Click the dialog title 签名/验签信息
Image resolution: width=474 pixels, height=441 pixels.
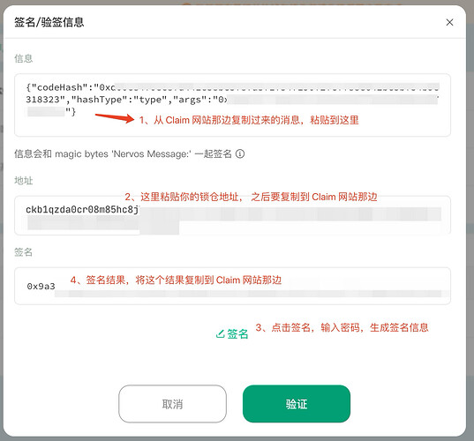49,22
